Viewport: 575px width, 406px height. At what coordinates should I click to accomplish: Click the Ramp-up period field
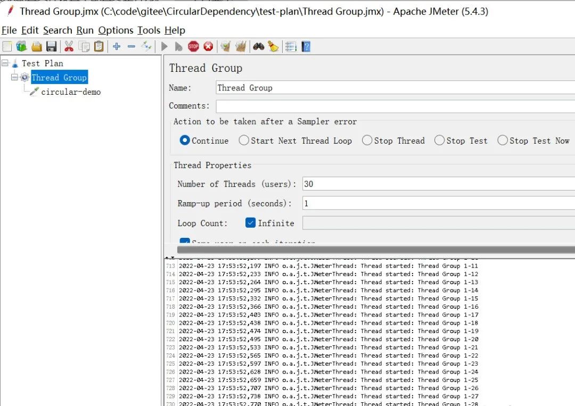pyautogui.click(x=439, y=203)
